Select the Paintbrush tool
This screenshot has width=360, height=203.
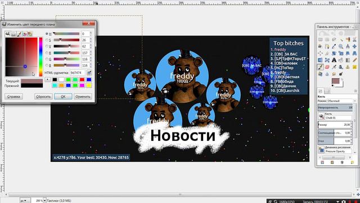pyautogui.click(x=320, y=67)
